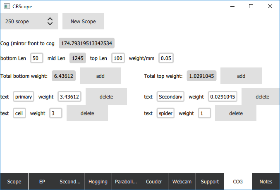Delete the spider weight row
Image resolution: width=280 pixels, height=190 pixels.
click(236, 113)
